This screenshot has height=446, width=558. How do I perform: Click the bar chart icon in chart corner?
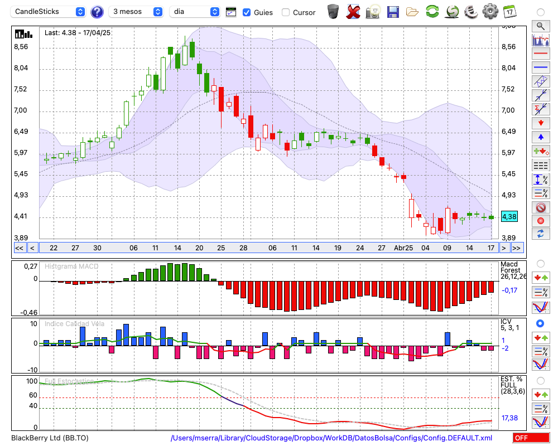23,34
